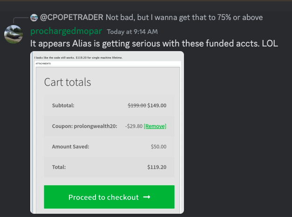The image size is (292, 217).
Task: Click the reply connector line above the avatar
Action: coord(19,19)
